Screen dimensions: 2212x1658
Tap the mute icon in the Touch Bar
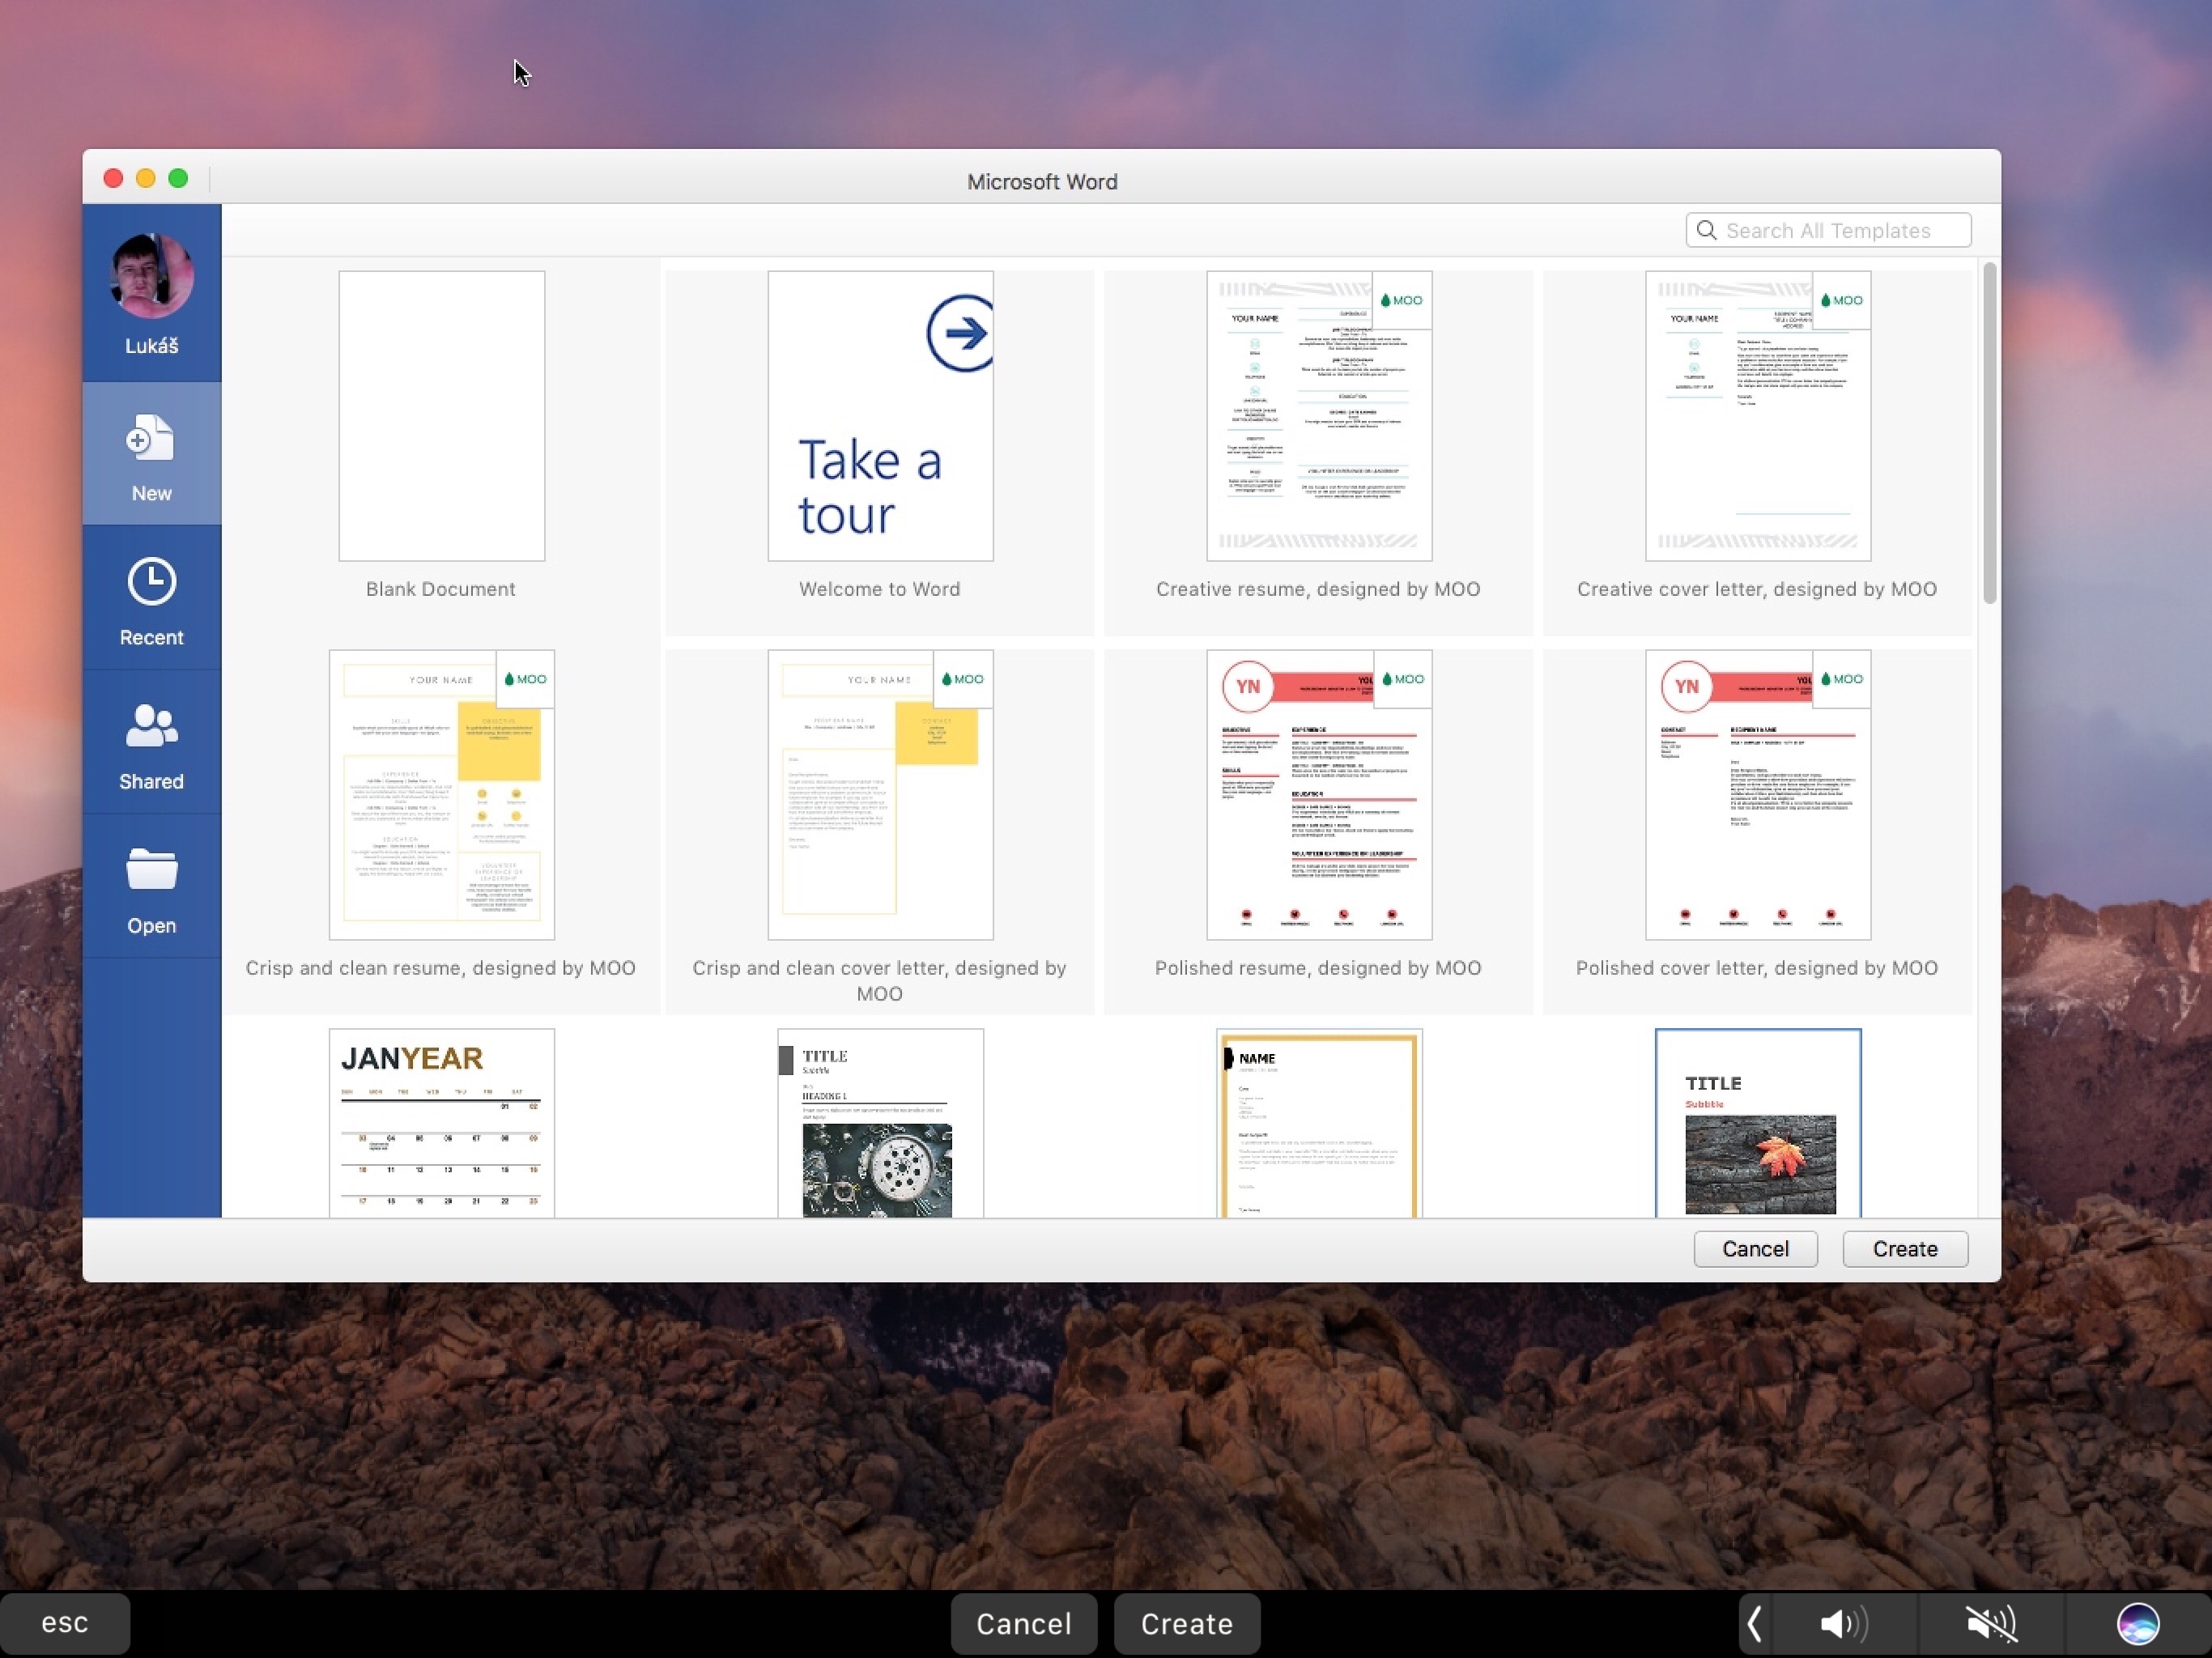[x=1991, y=1623]
